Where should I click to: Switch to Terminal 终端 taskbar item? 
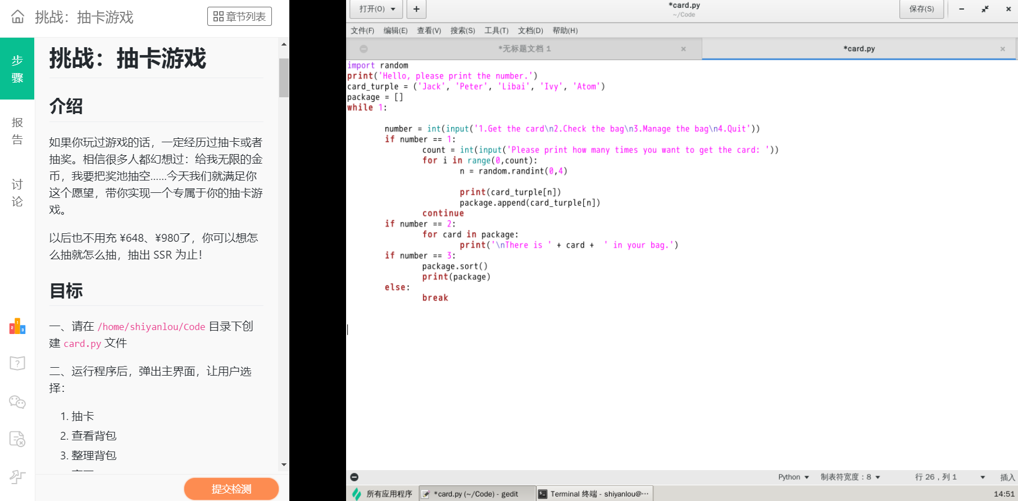point(594,494)
